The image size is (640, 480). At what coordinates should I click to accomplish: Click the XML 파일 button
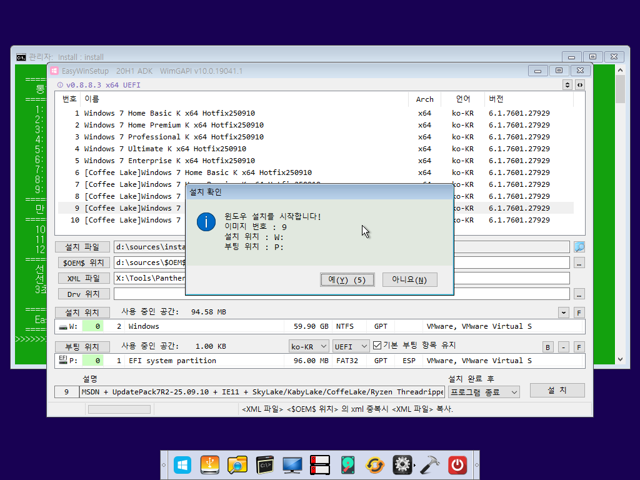84,278
